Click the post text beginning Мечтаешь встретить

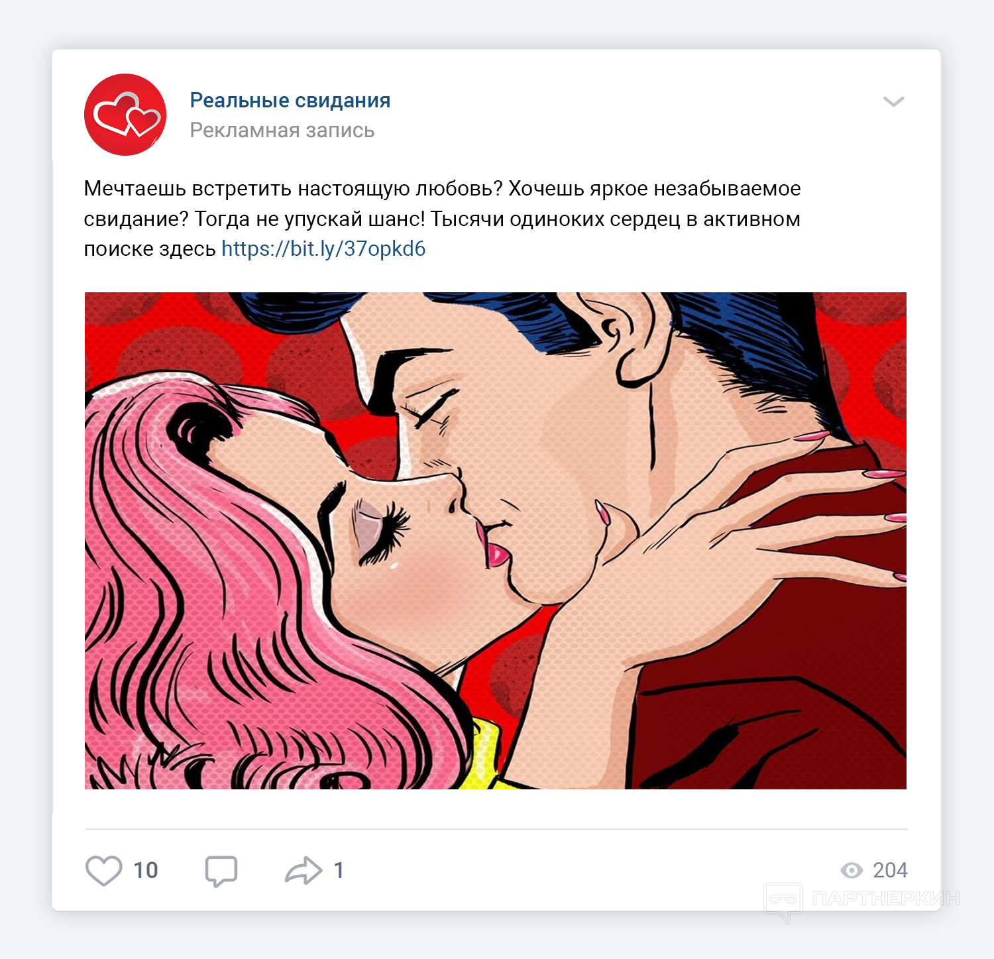point(443,219)
